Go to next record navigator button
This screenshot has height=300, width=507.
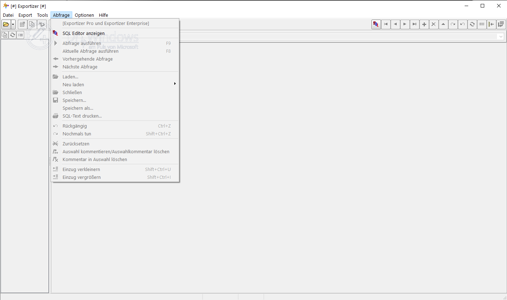(405, 24)
